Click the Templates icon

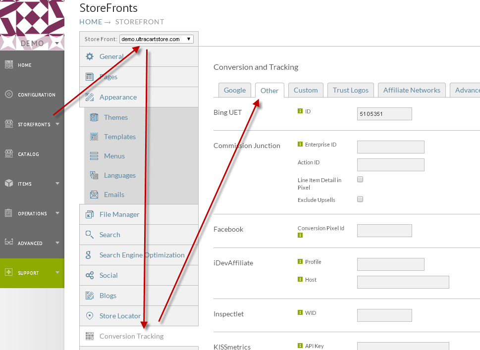point(94,137)
